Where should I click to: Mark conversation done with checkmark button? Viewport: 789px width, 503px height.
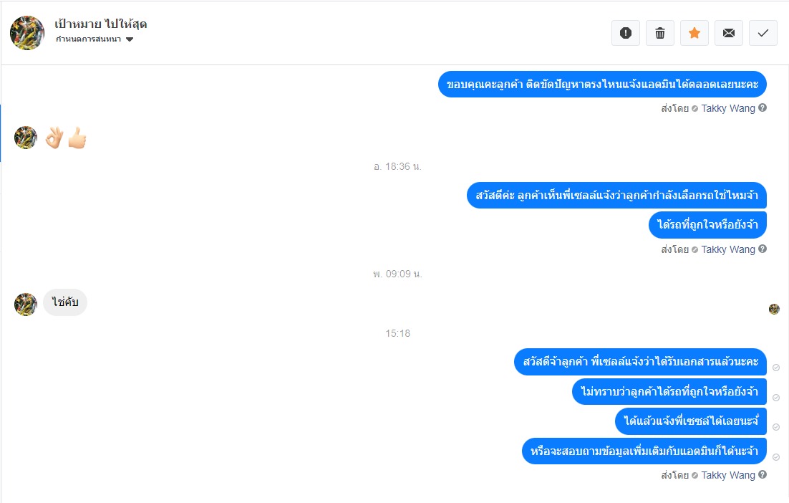763,33
